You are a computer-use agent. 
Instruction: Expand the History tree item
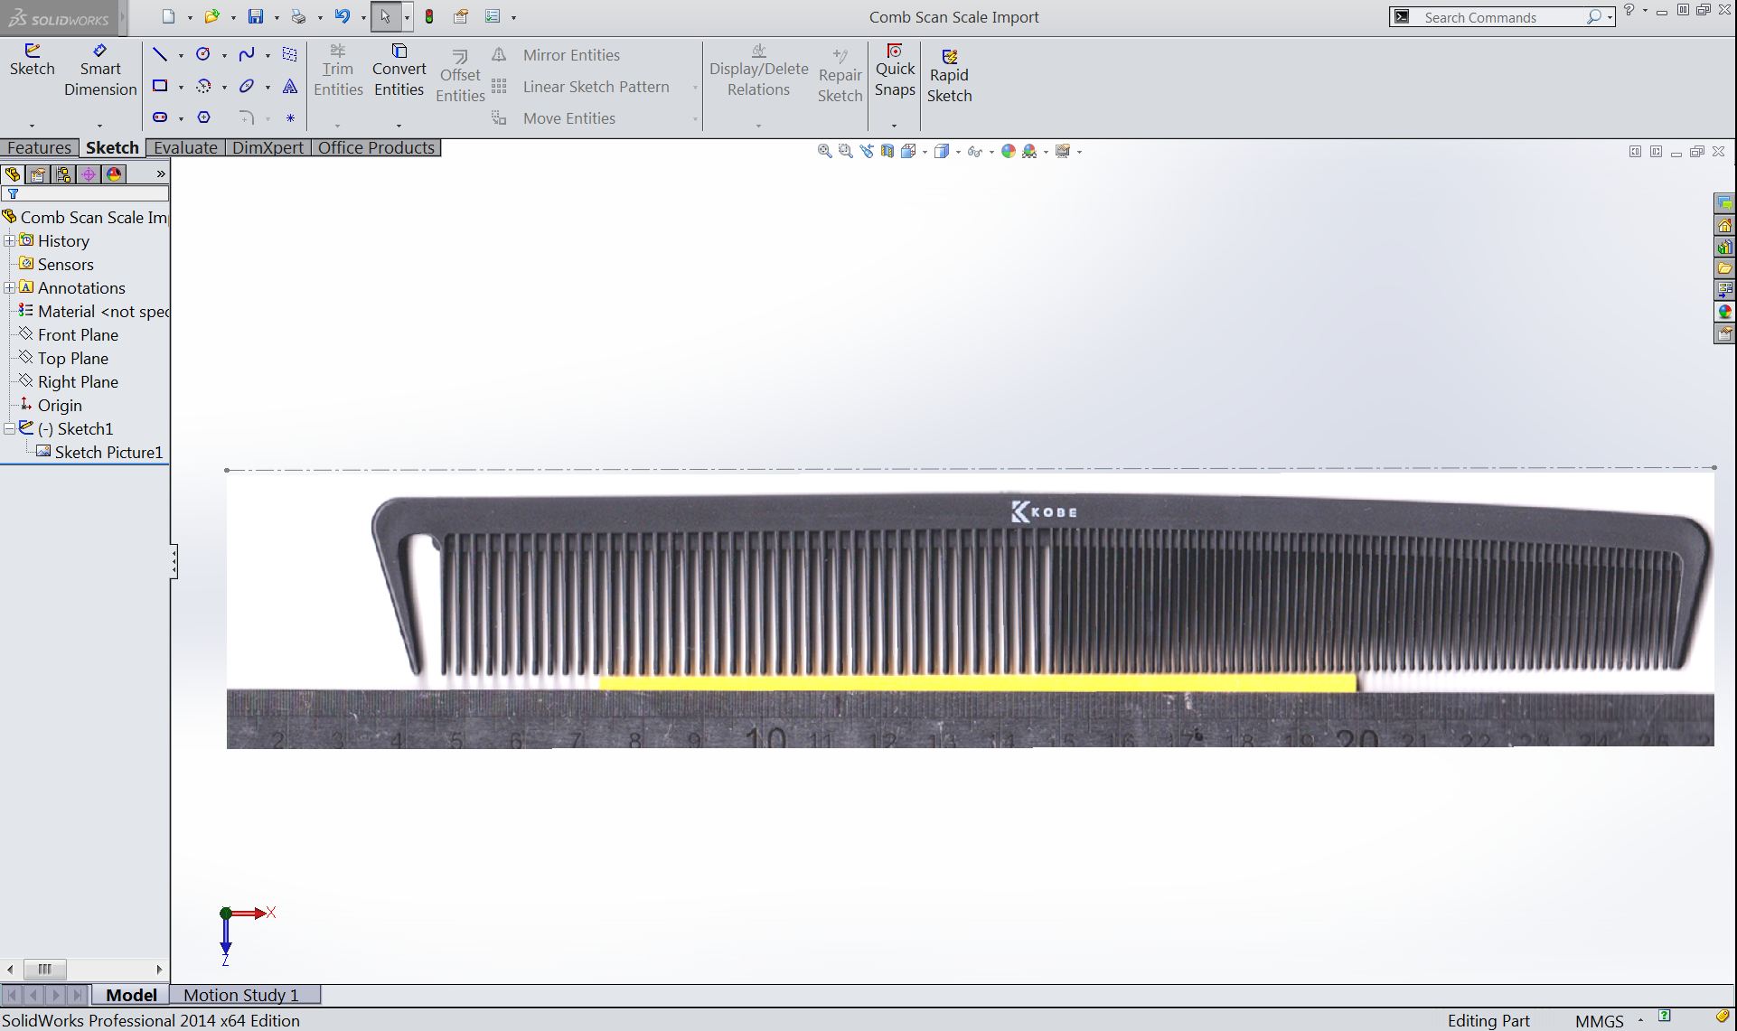point(9,240)
